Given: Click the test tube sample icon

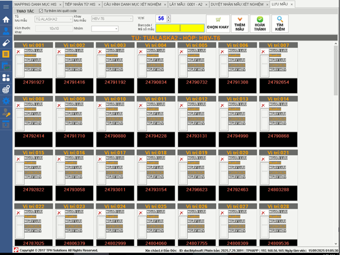Looking at the screenshot, I should click(6, 42).
